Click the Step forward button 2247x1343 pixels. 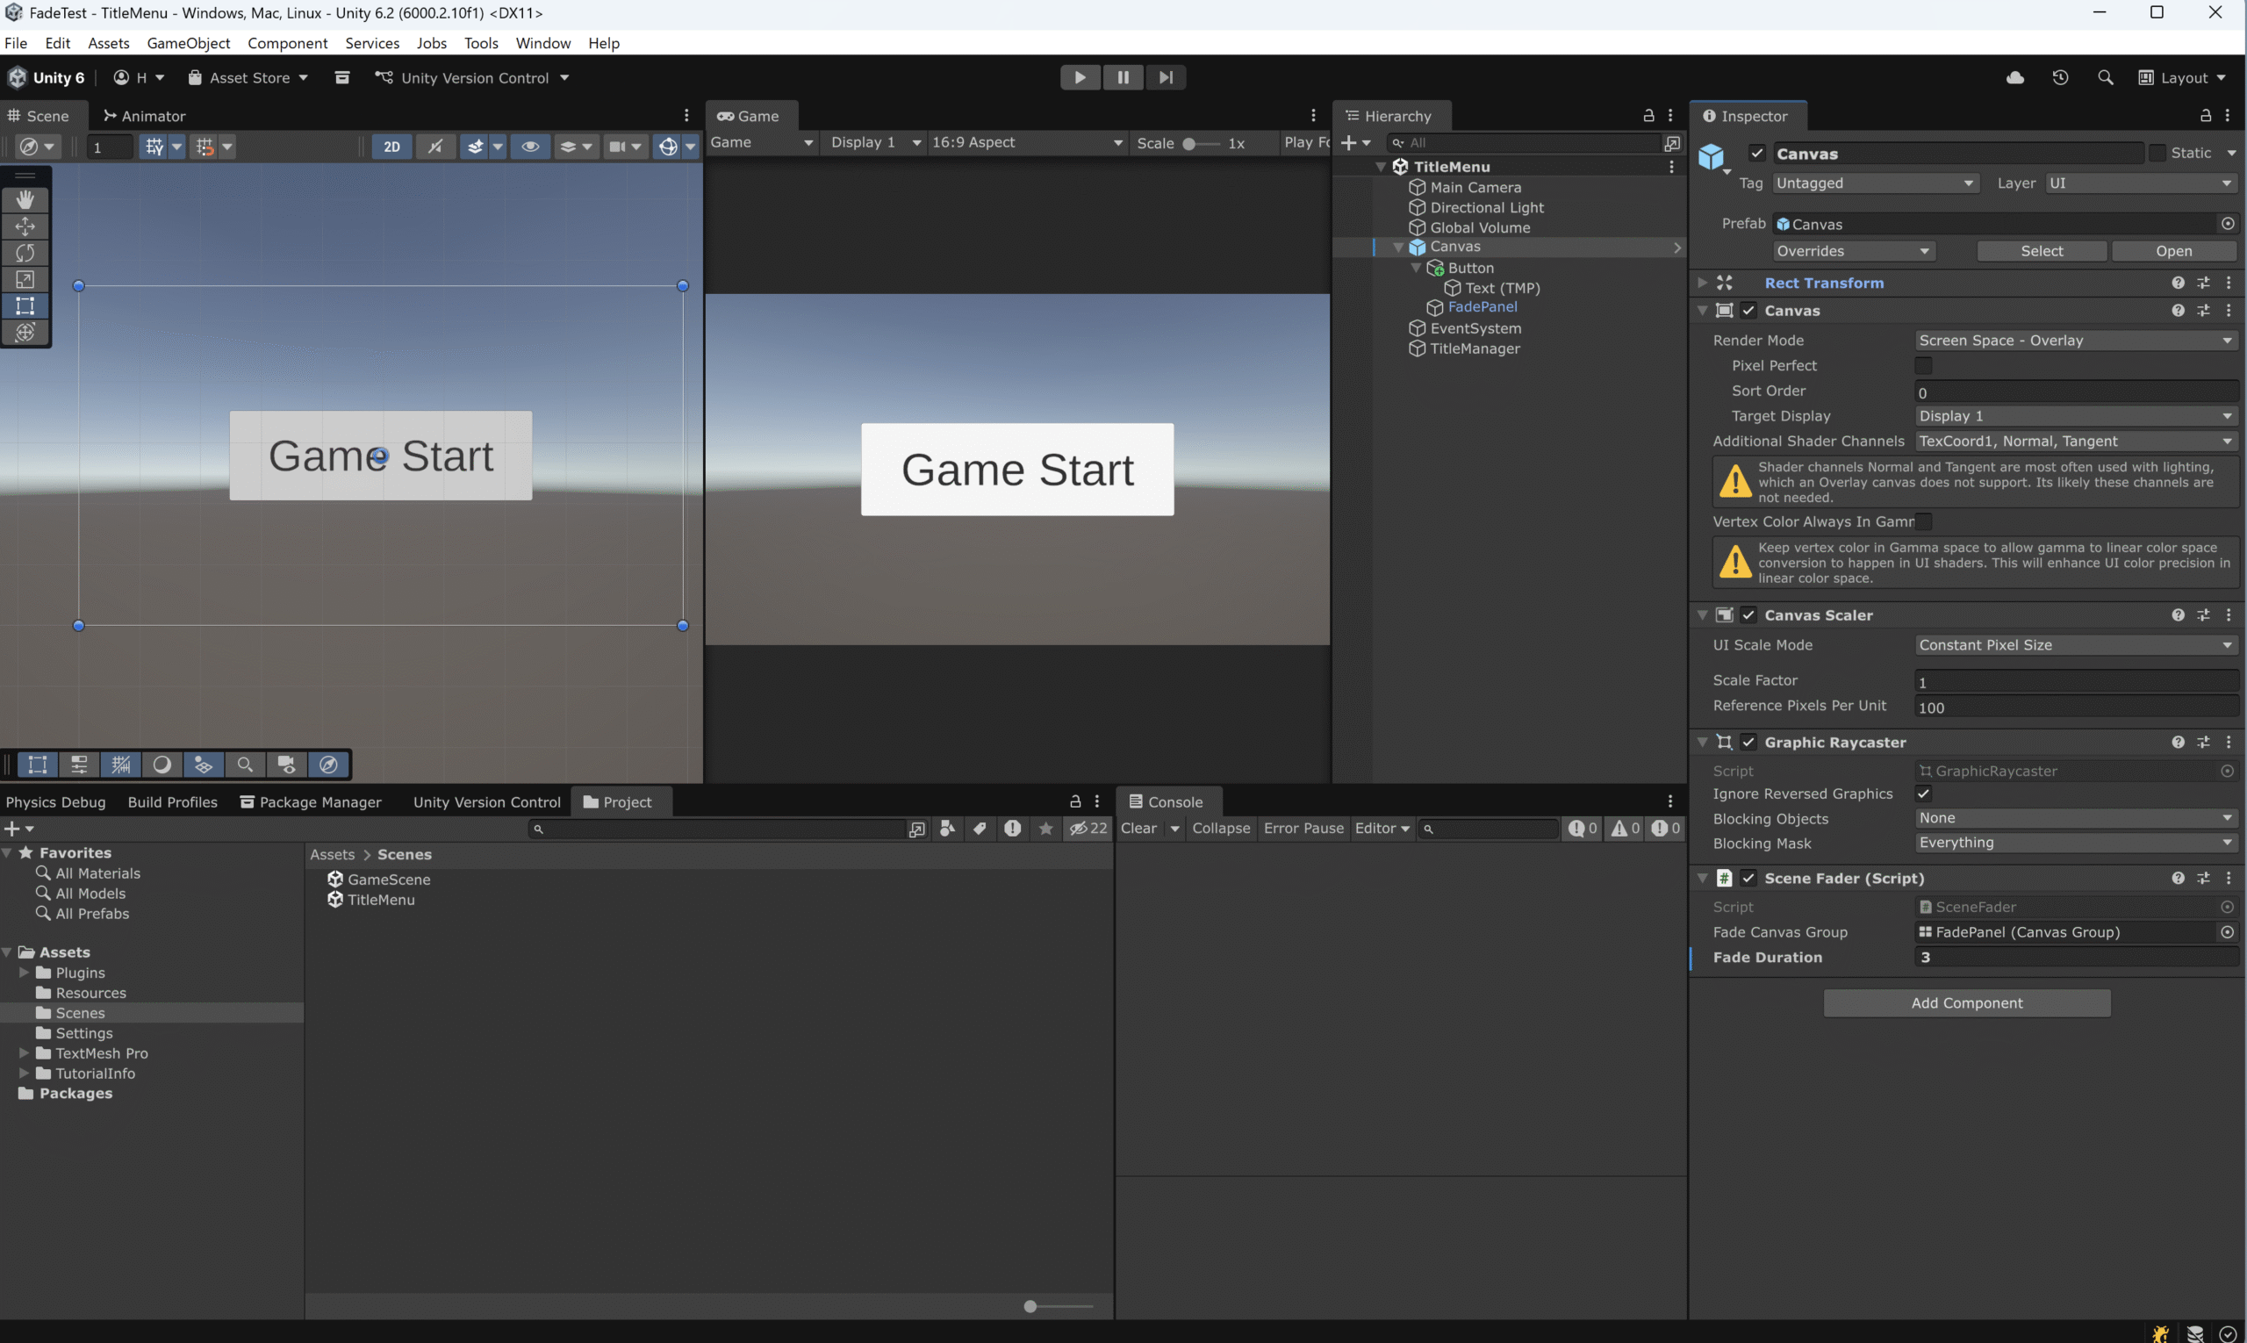tap(1166, 78)
